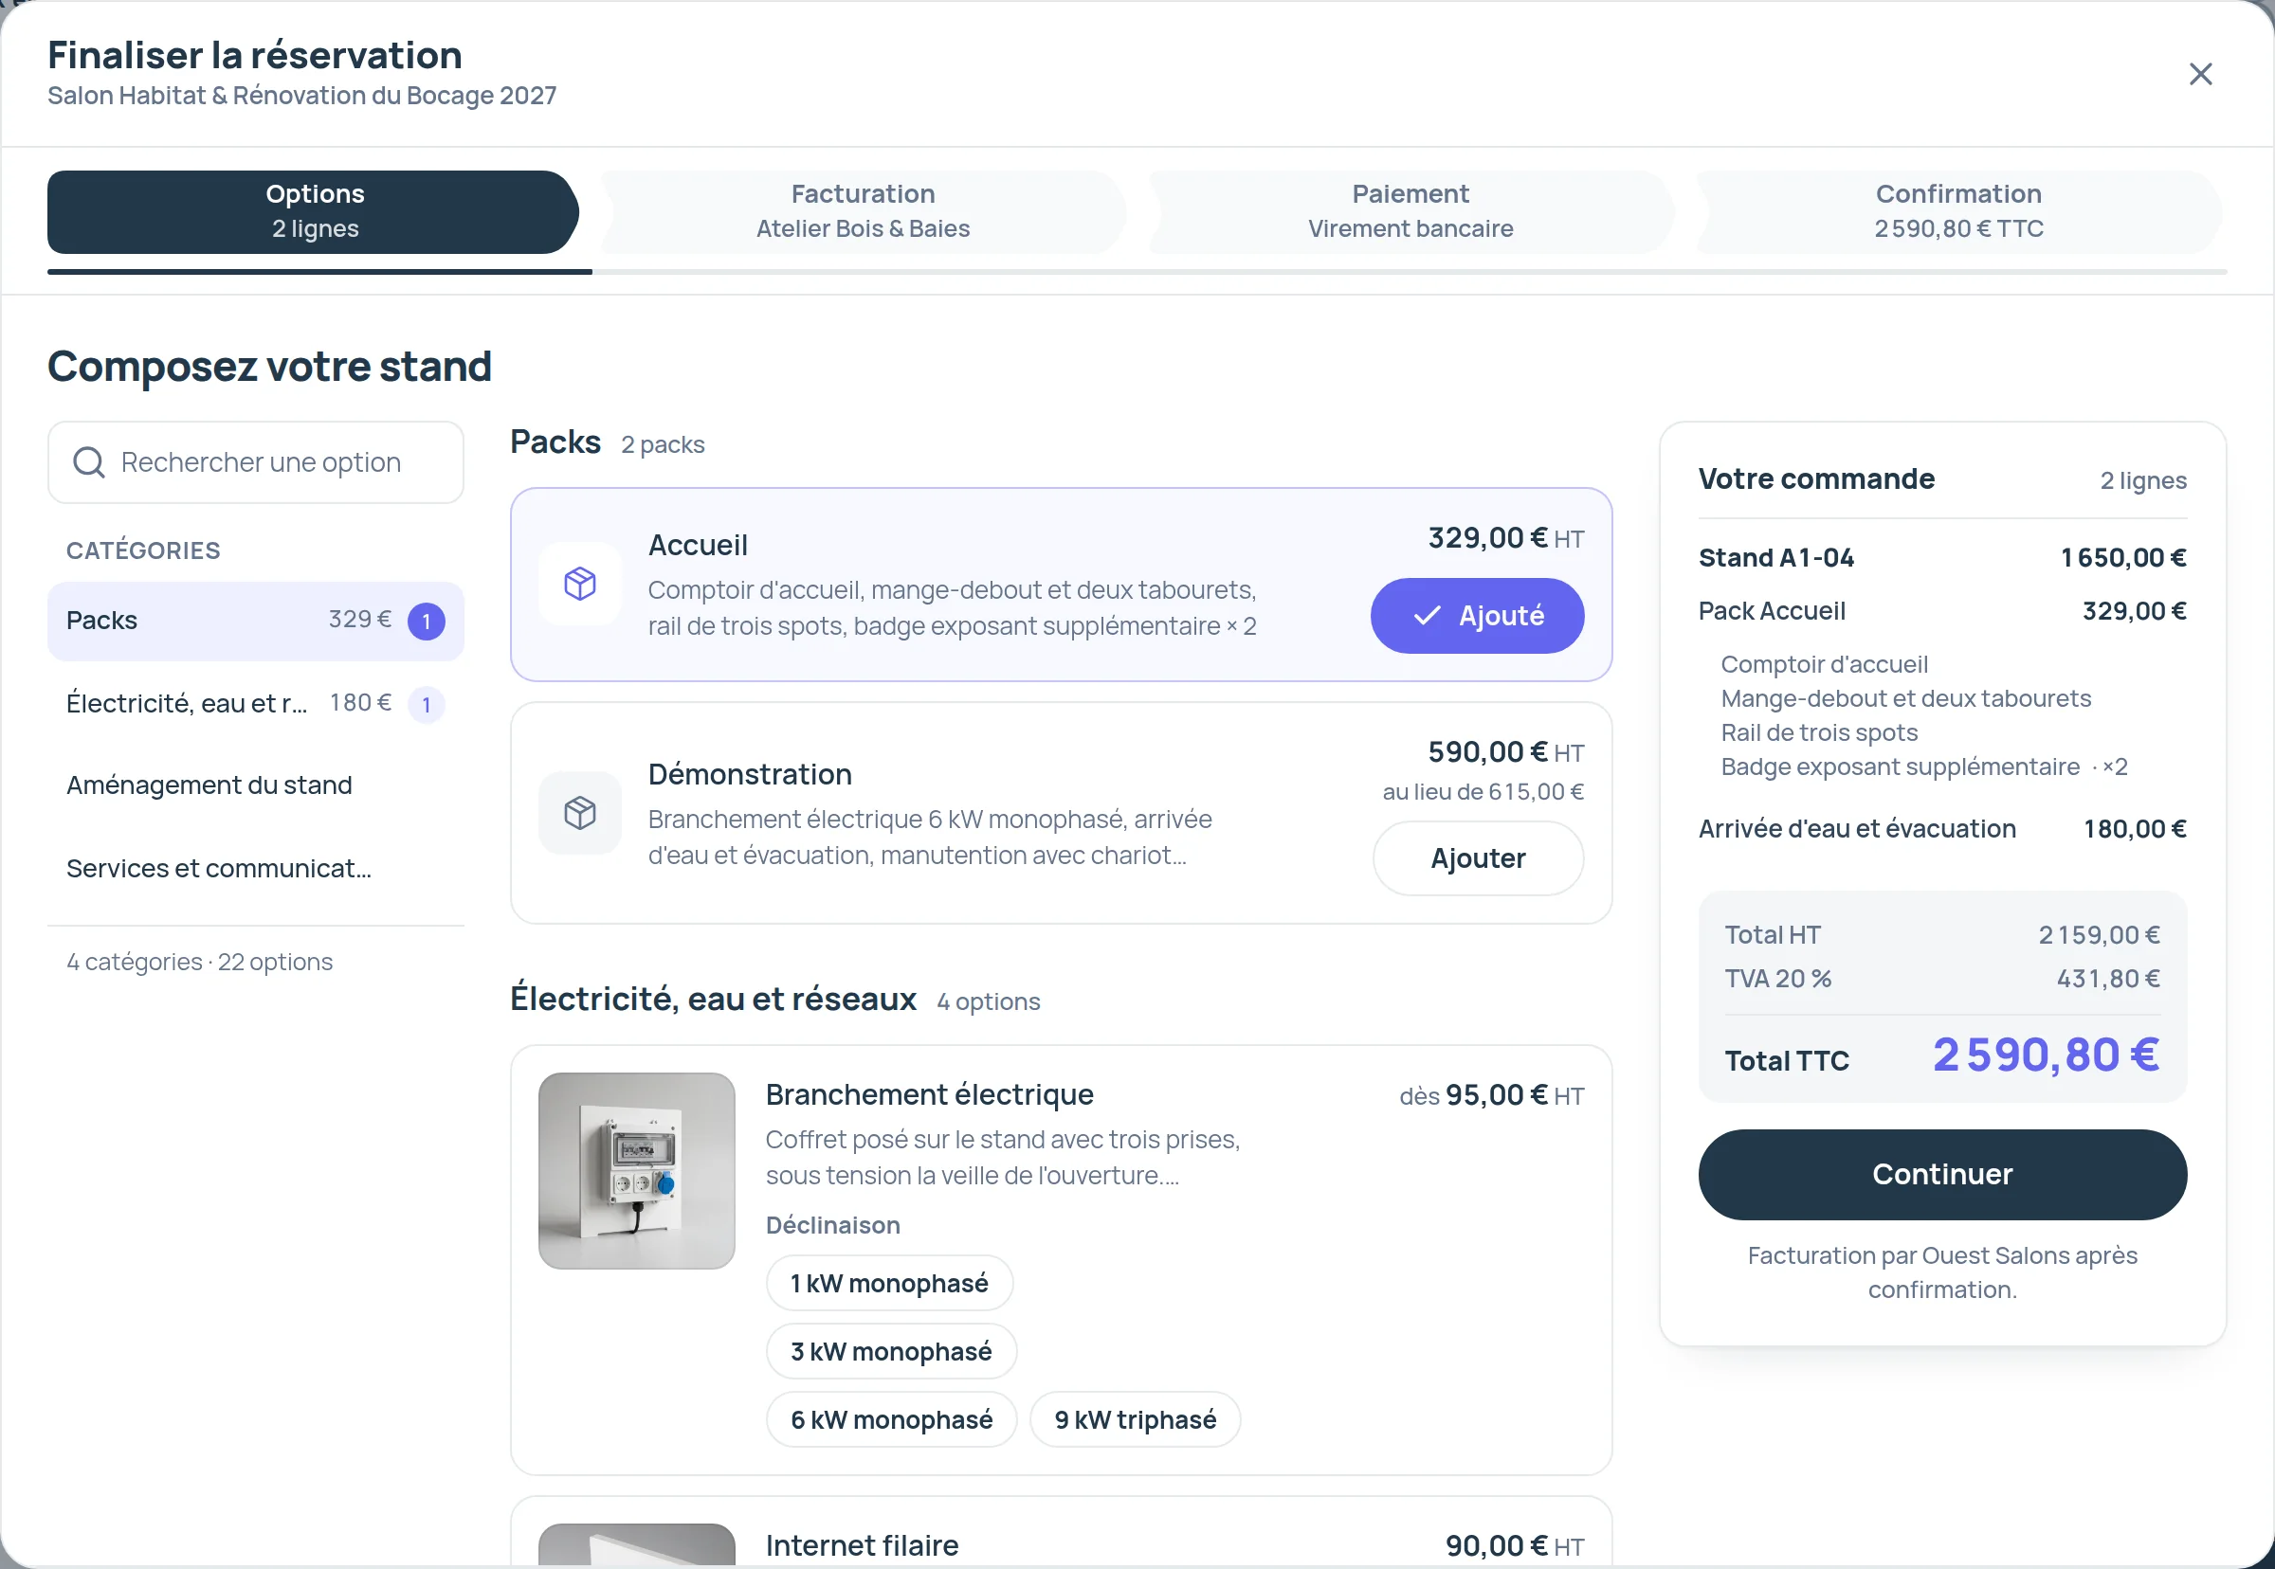Click the Accueil pack title
2275x1569 pixels.
698,545
